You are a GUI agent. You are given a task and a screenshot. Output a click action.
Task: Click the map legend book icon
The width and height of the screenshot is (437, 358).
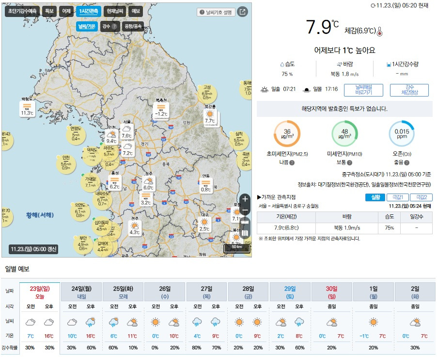[x=245, y=233]
